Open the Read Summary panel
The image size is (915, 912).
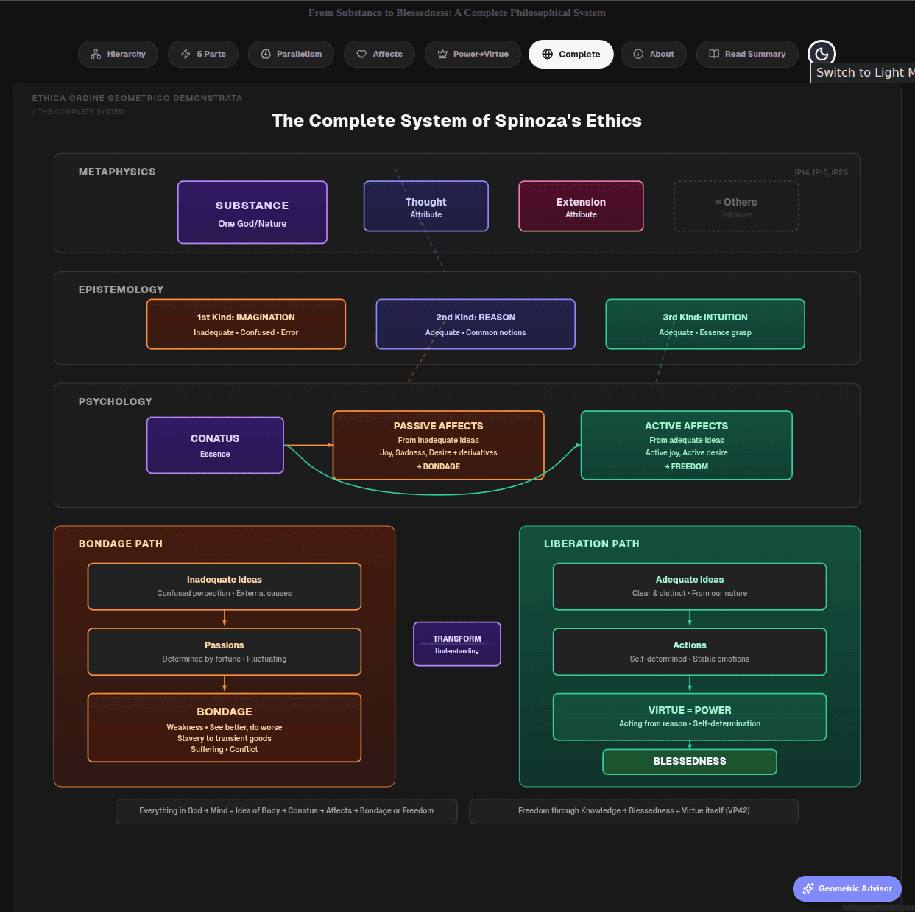tap(747, 54)
